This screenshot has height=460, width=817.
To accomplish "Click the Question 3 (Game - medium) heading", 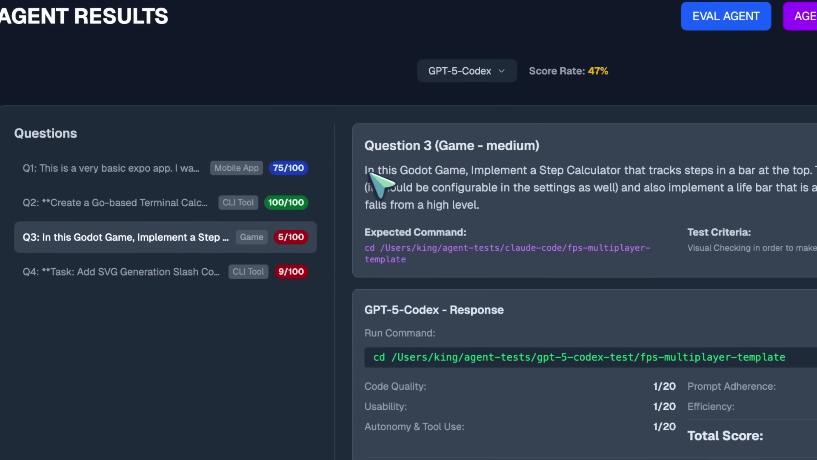I will click(x=452, y=146).
